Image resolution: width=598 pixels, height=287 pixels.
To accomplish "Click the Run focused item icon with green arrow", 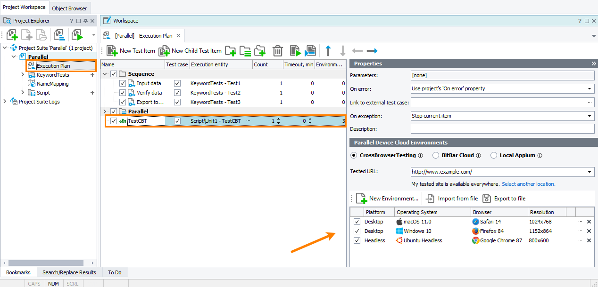I will pyautogui.click(x=295, y=51).
